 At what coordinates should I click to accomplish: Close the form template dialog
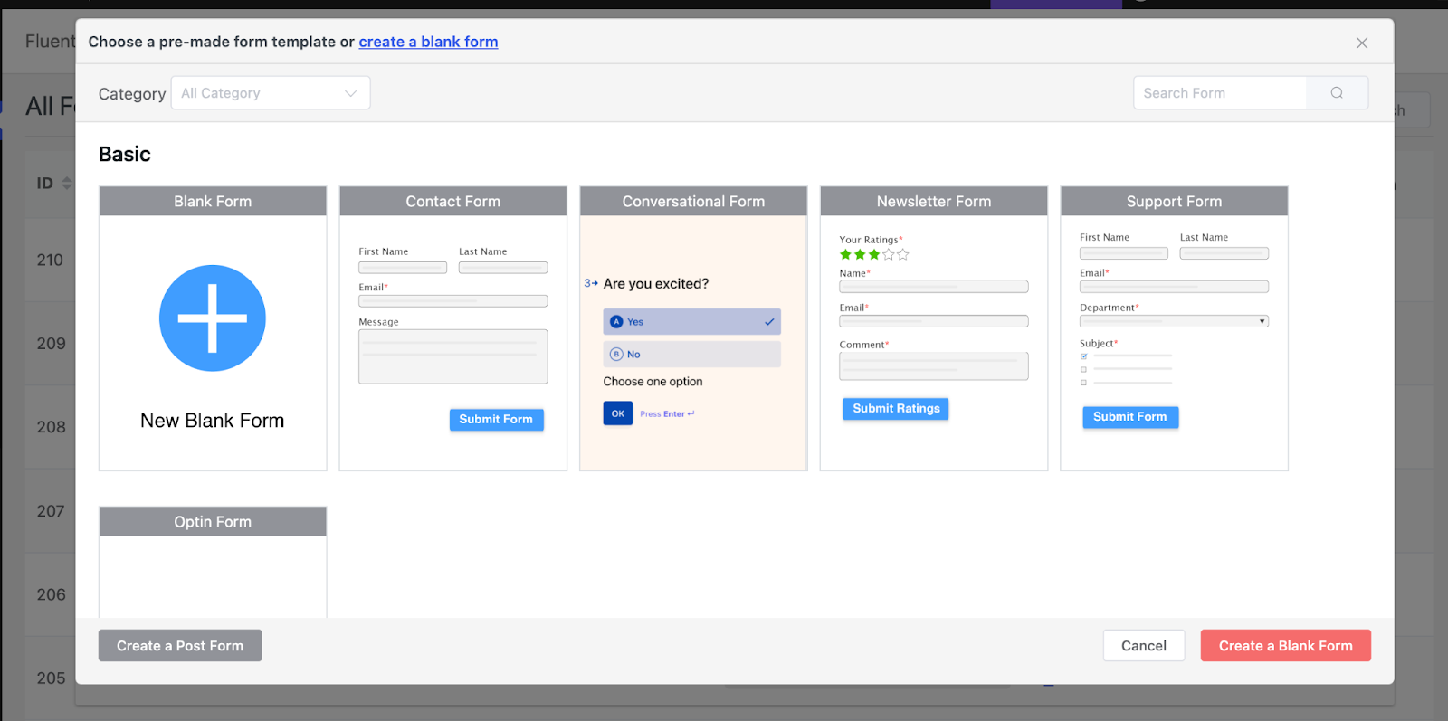click(1361, 43)
